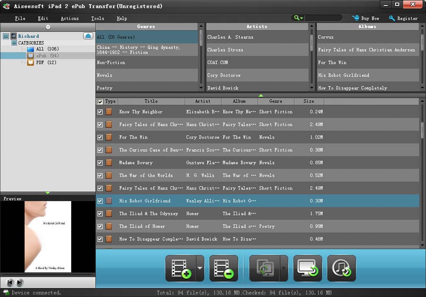Collapse the Richard device tree node
The width and height of the screenshot is (426, 297).
[x=6, y=36]
